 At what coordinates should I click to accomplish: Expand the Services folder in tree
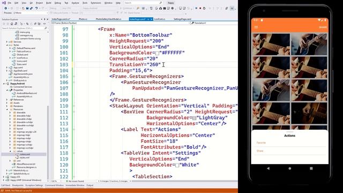tap(7, 42)
